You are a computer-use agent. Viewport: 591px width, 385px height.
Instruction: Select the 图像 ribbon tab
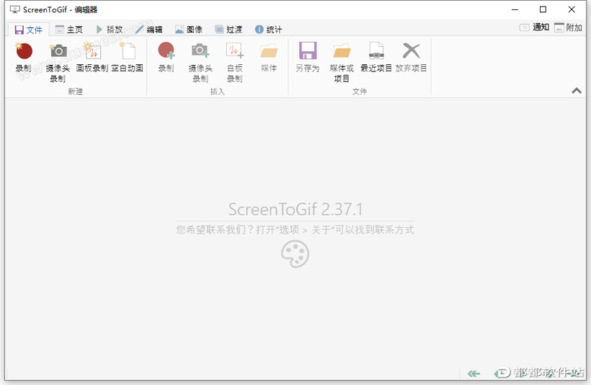click(x=189, y=30)
